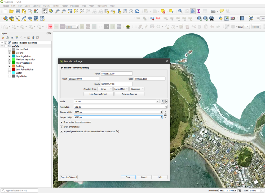Open the Calculate from Layer dropdown
Viewport: 265px width, 193px height.
[x=105, y=89]
